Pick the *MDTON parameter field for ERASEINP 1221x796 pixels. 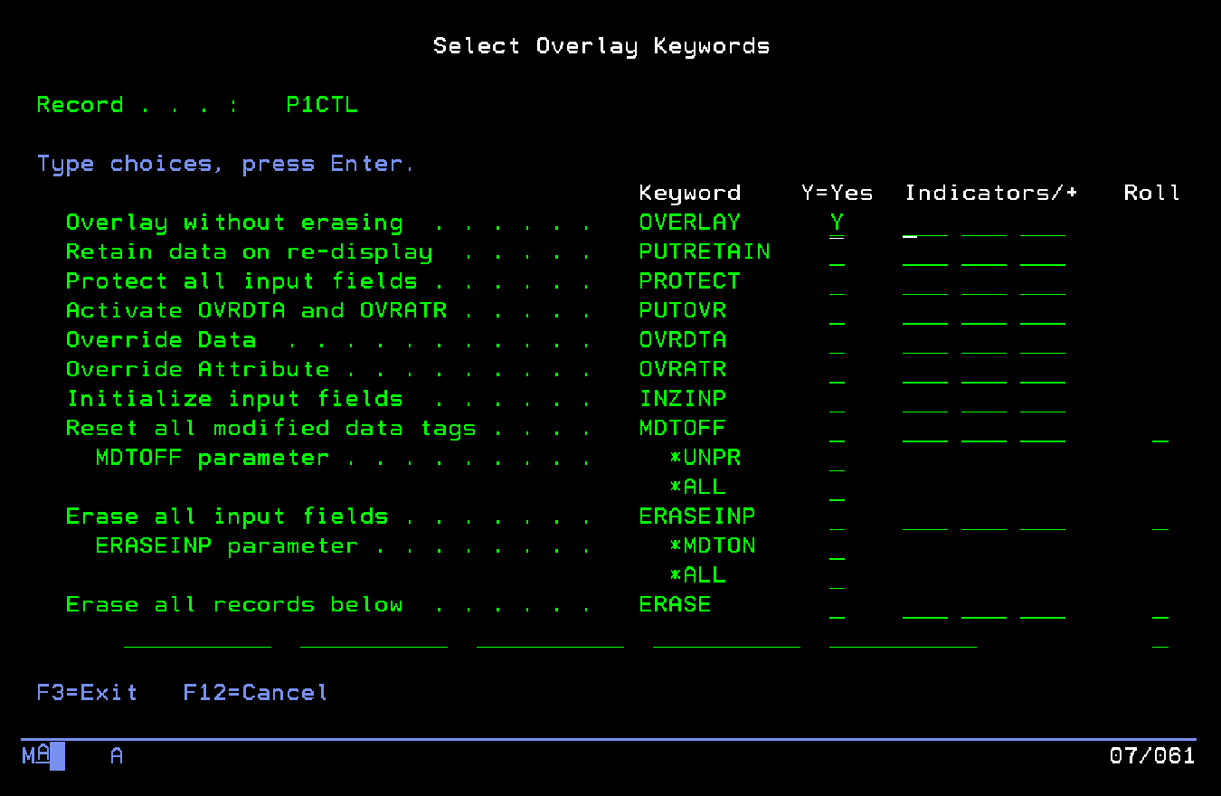coord(837,546)
